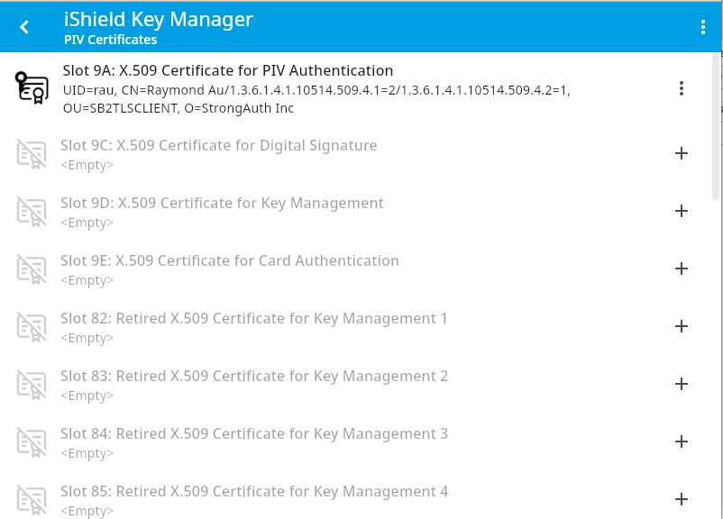Click the iShield Key Manager title
723x519 pixels.
(x=159, y=19)
